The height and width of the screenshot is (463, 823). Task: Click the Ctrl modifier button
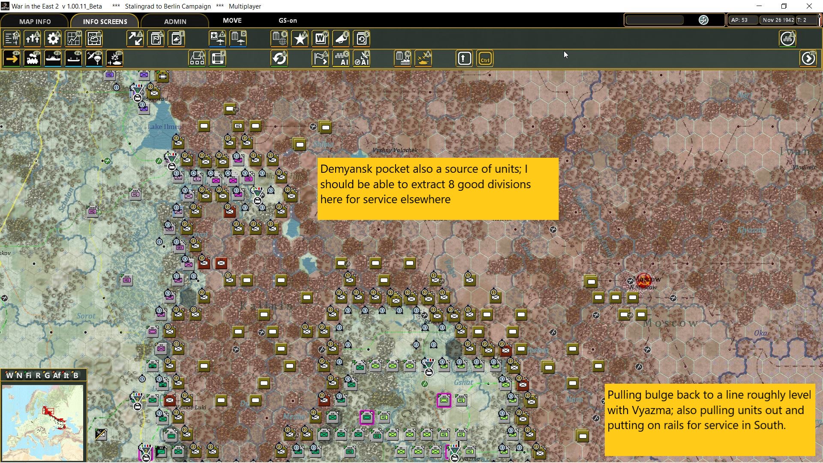pos(485,59)
